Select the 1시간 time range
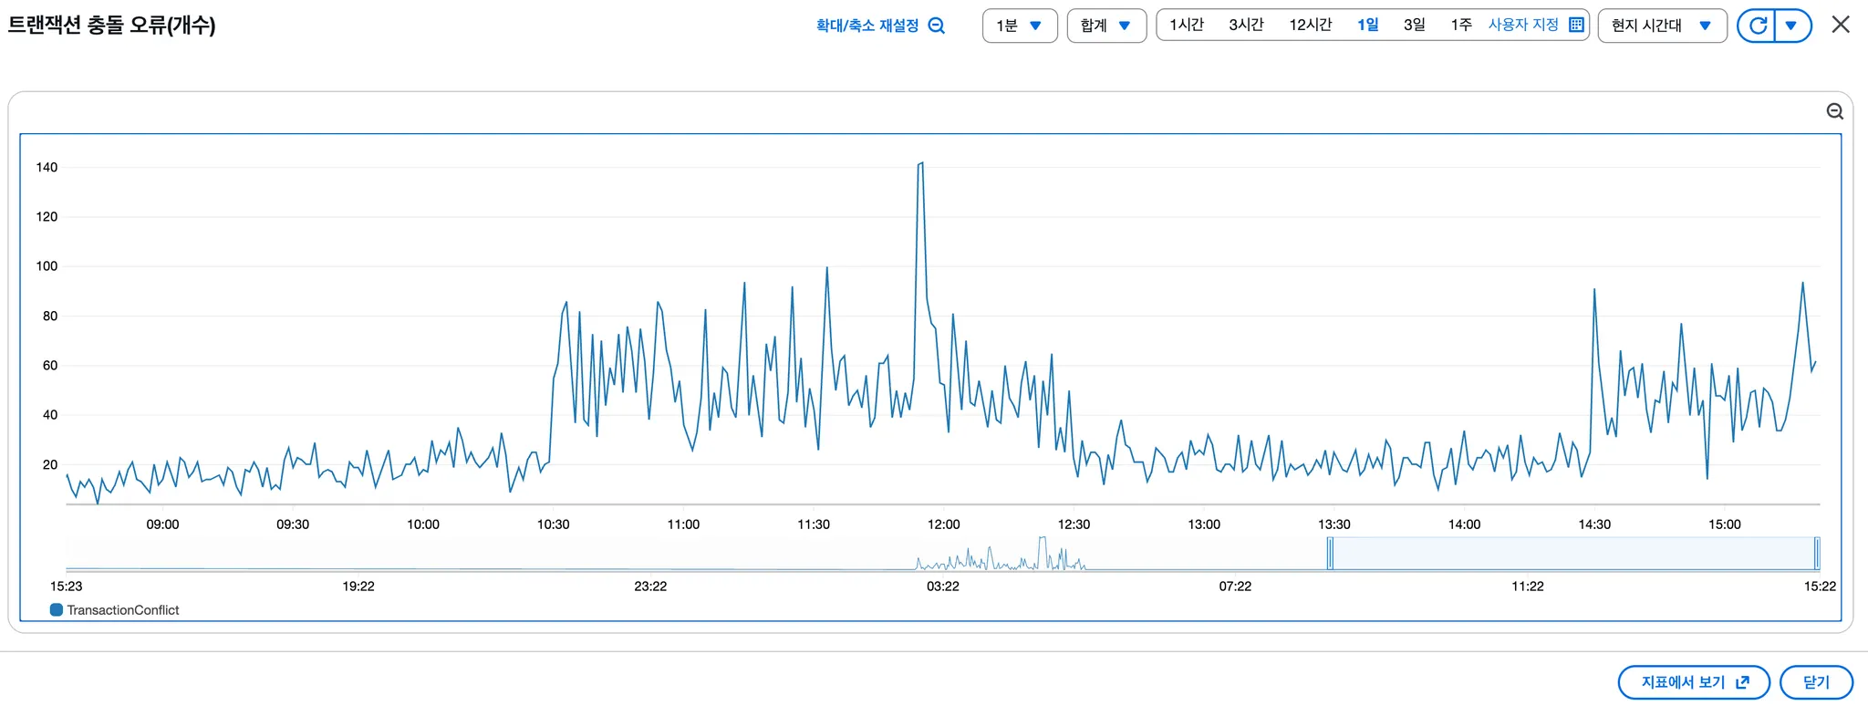 1187,25
